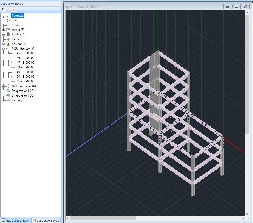The height and width of the screenshot is (223, 253).
Task: Click the vertical scrollbar down arrow
Action: pos(247,214)
